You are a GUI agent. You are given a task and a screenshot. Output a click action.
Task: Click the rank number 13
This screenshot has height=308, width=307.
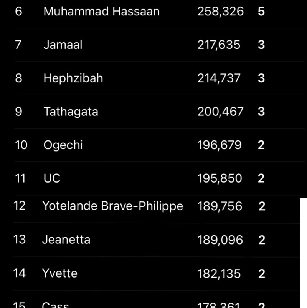19,240
